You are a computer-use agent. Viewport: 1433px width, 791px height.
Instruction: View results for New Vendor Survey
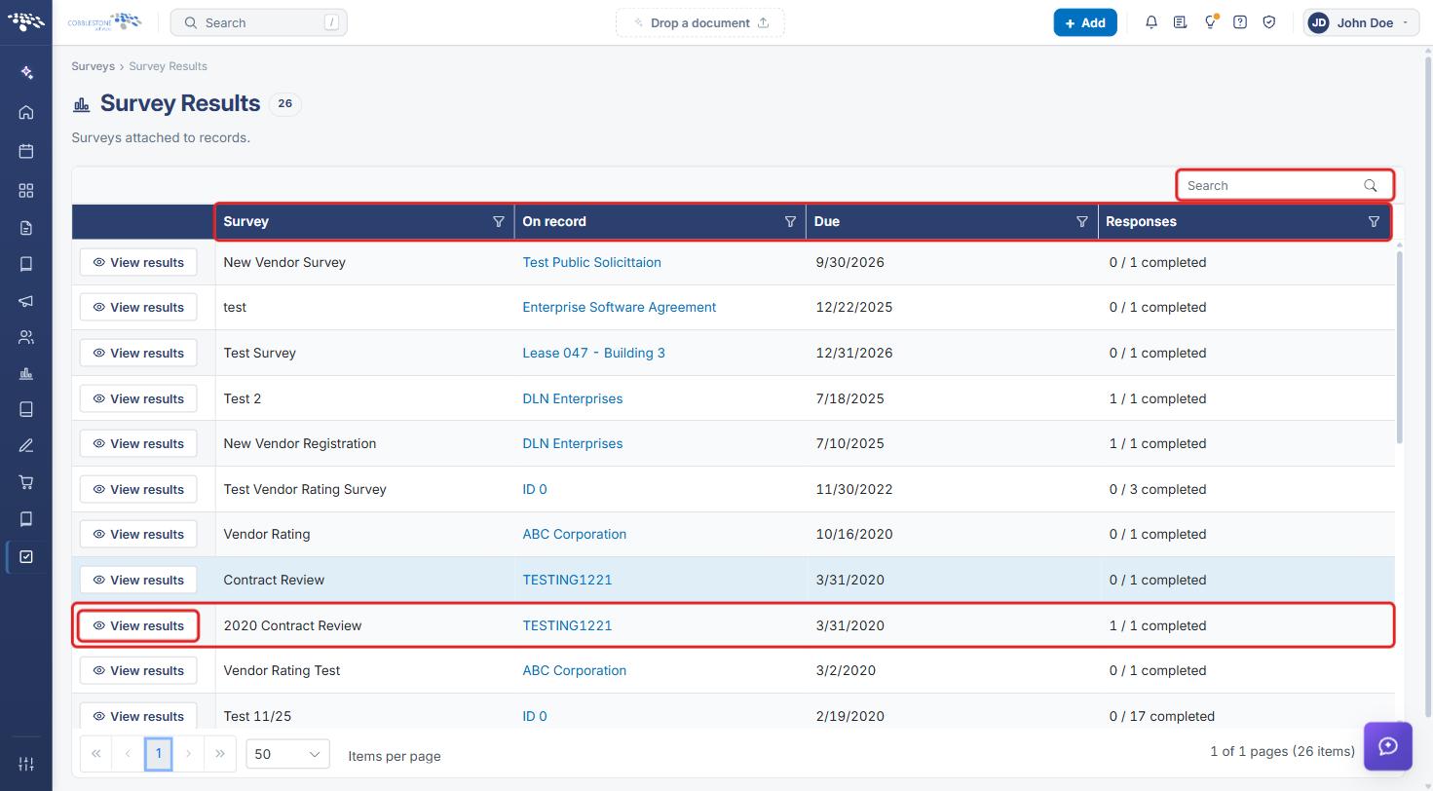[x=138, y=262]
